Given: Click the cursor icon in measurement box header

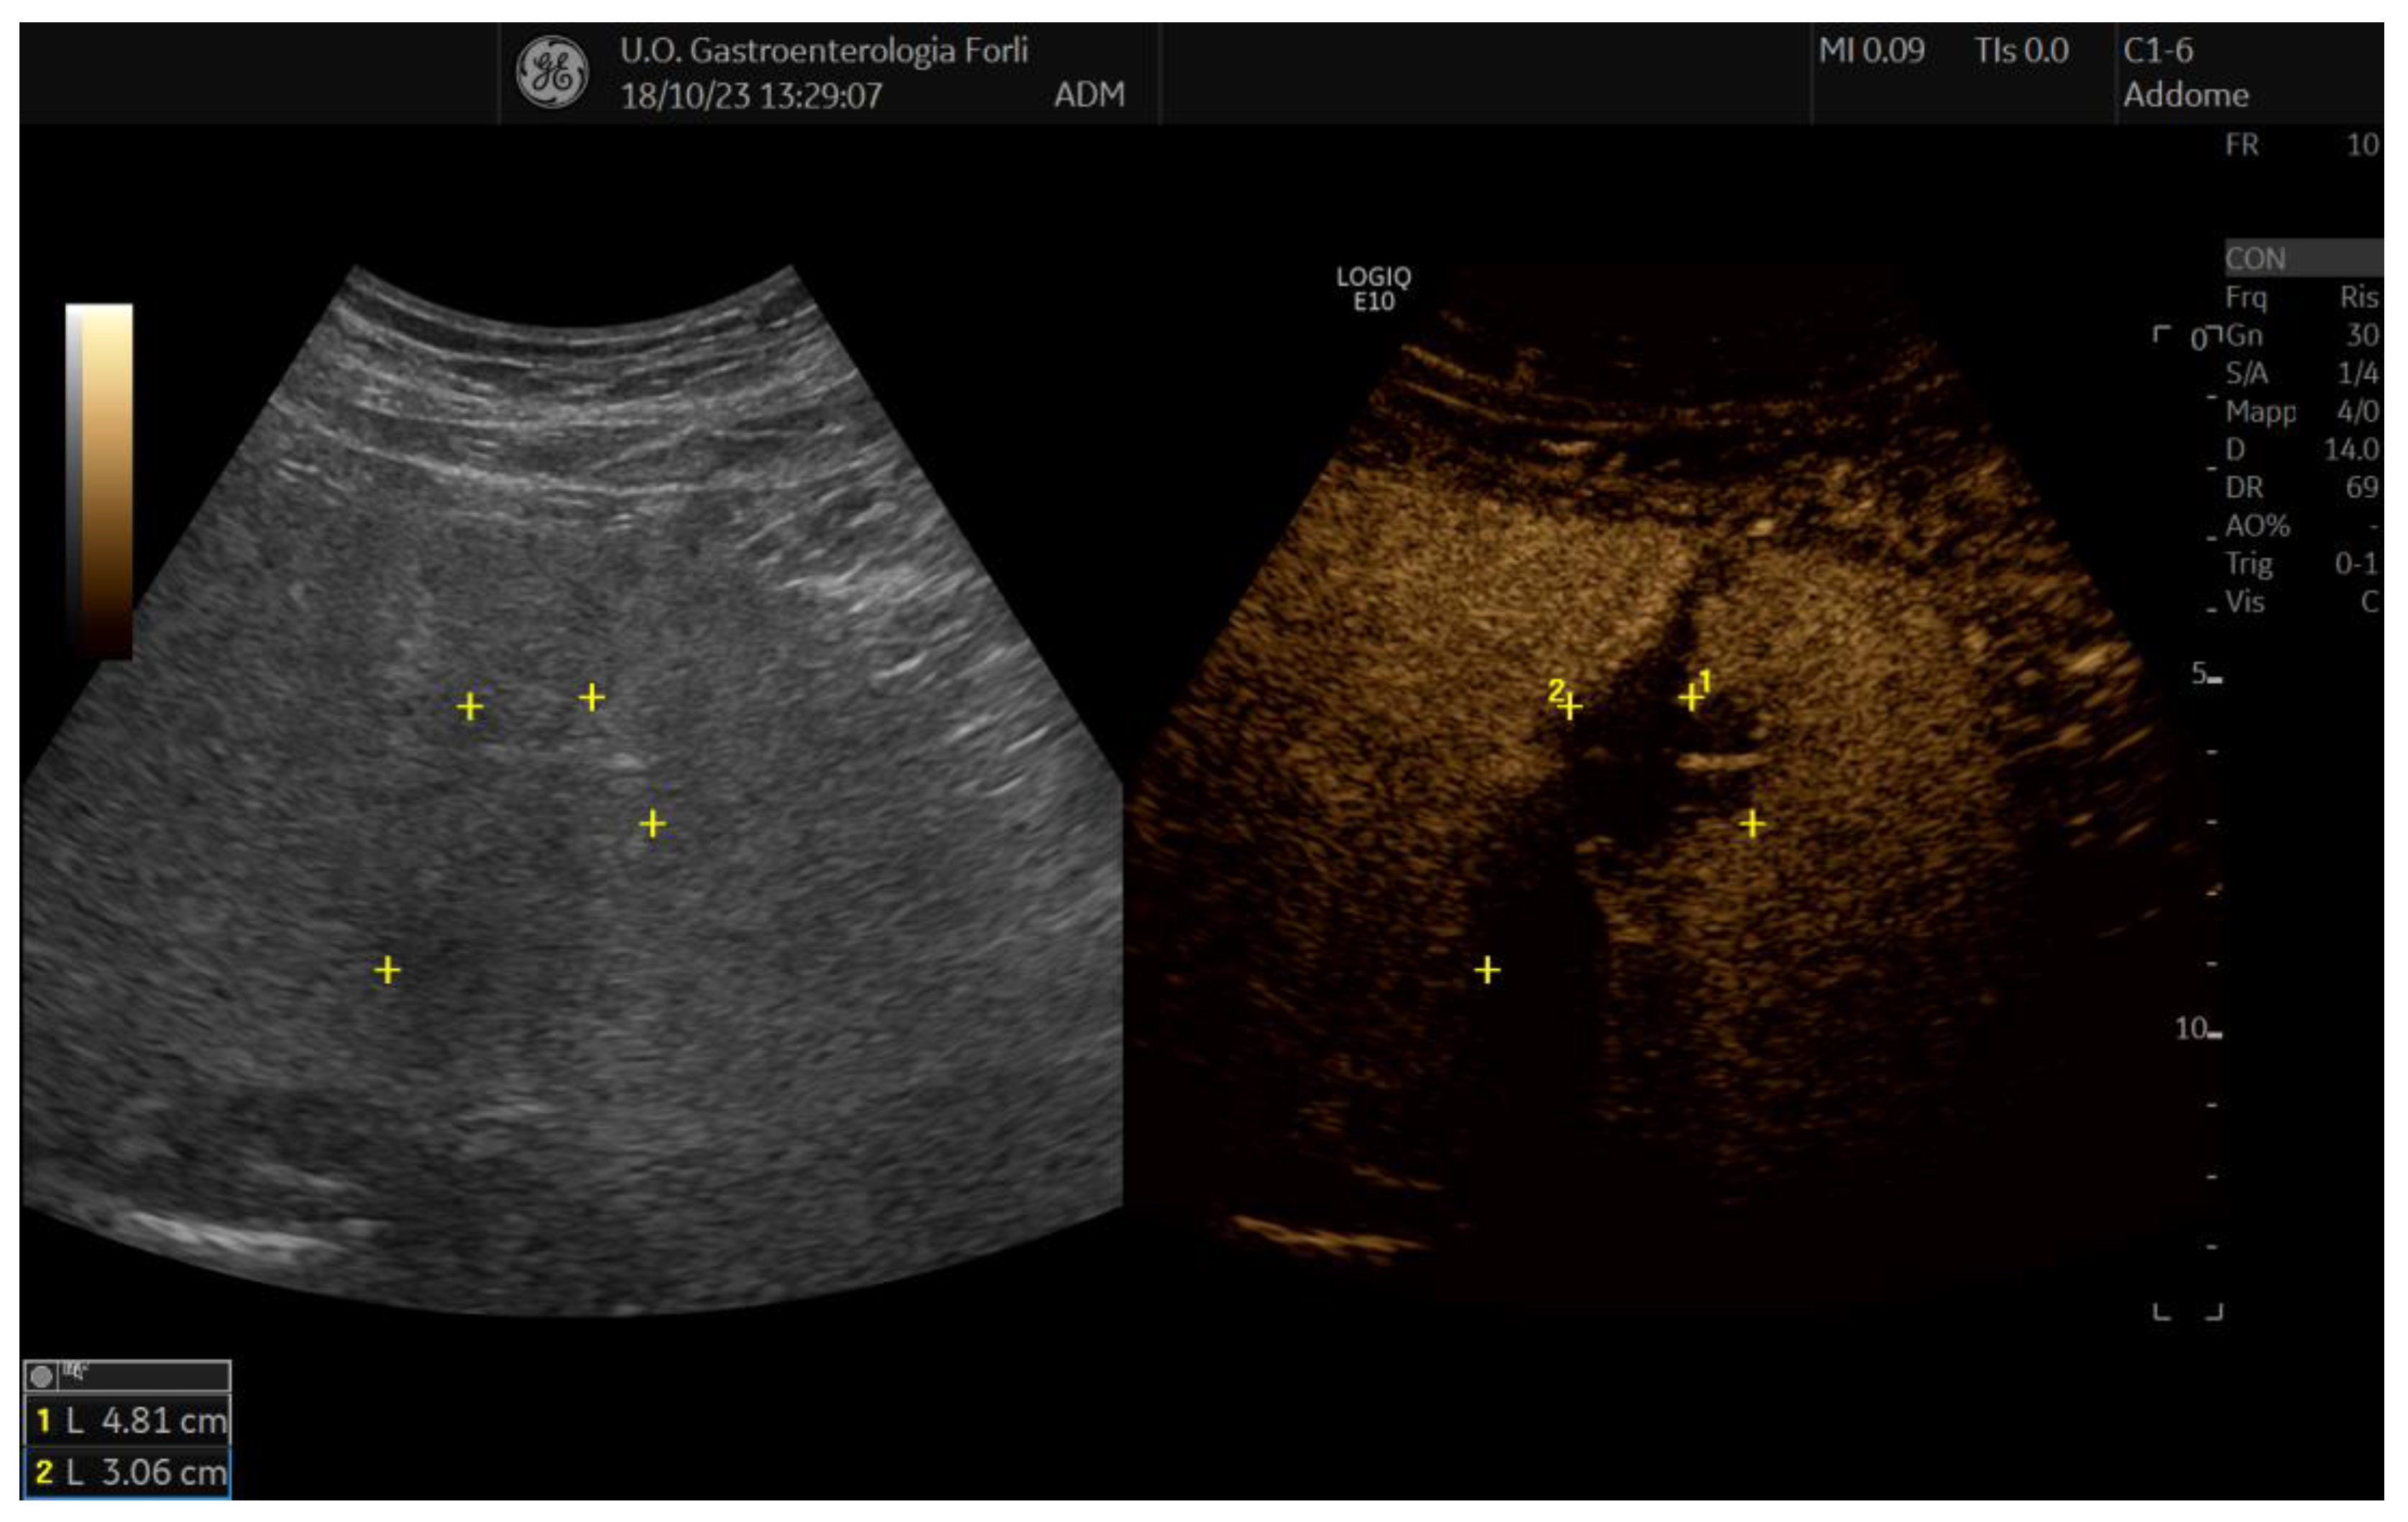Looking at the screenshot, I should point(75,1370).
